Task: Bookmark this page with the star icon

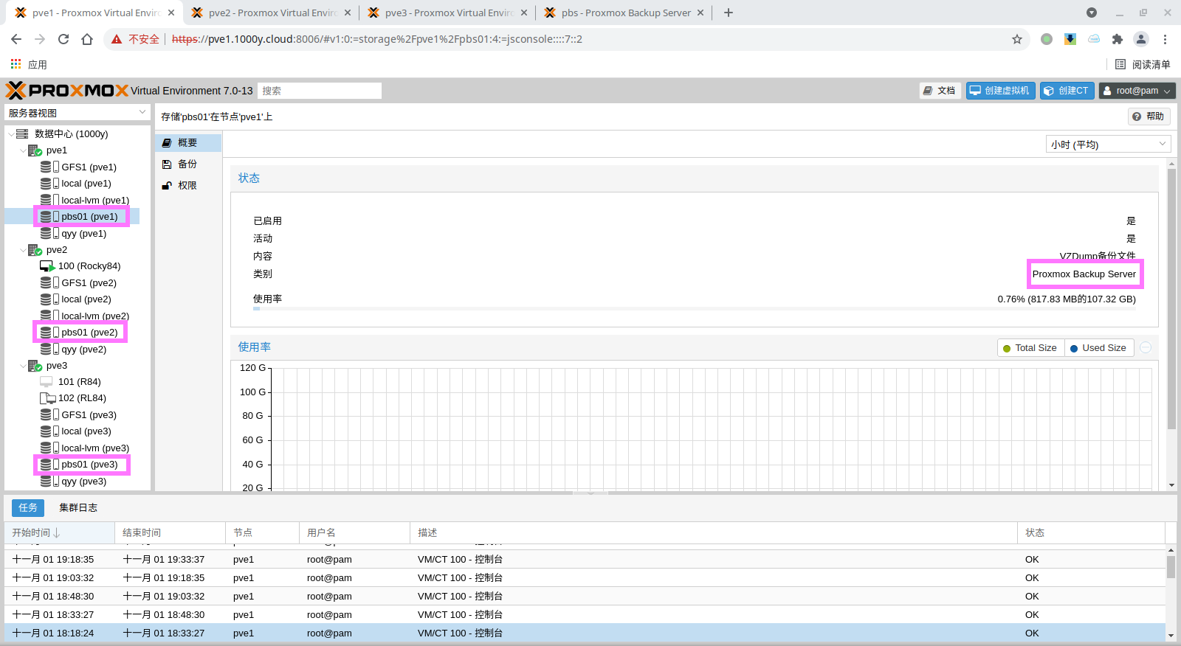Action: click(x=1017, y=39)
